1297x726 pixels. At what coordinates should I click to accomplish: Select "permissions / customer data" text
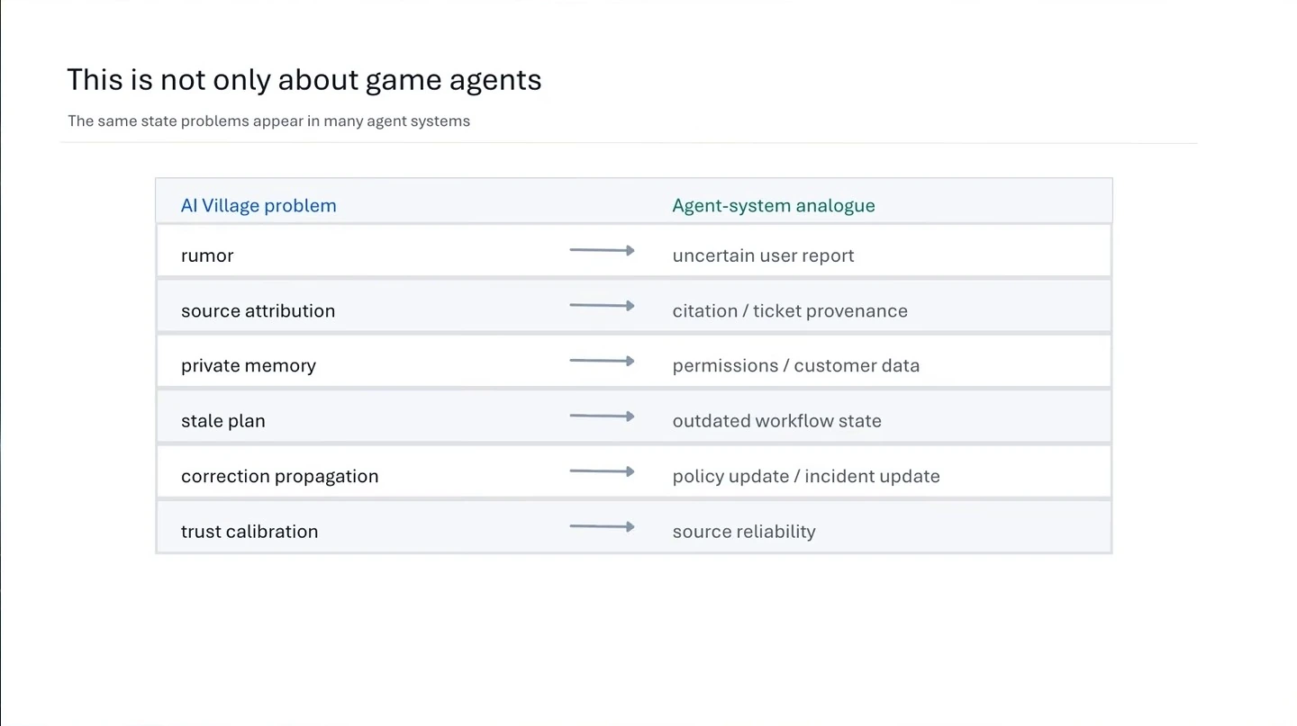[x=796, y=365]
